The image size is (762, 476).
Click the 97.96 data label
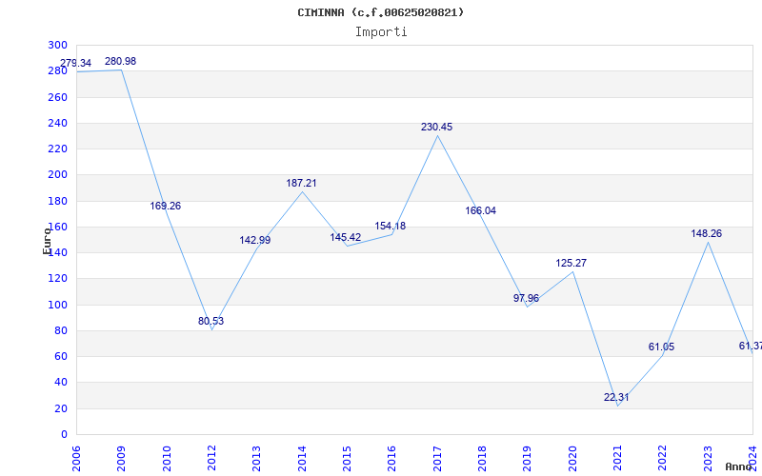[x=527, y=298]
